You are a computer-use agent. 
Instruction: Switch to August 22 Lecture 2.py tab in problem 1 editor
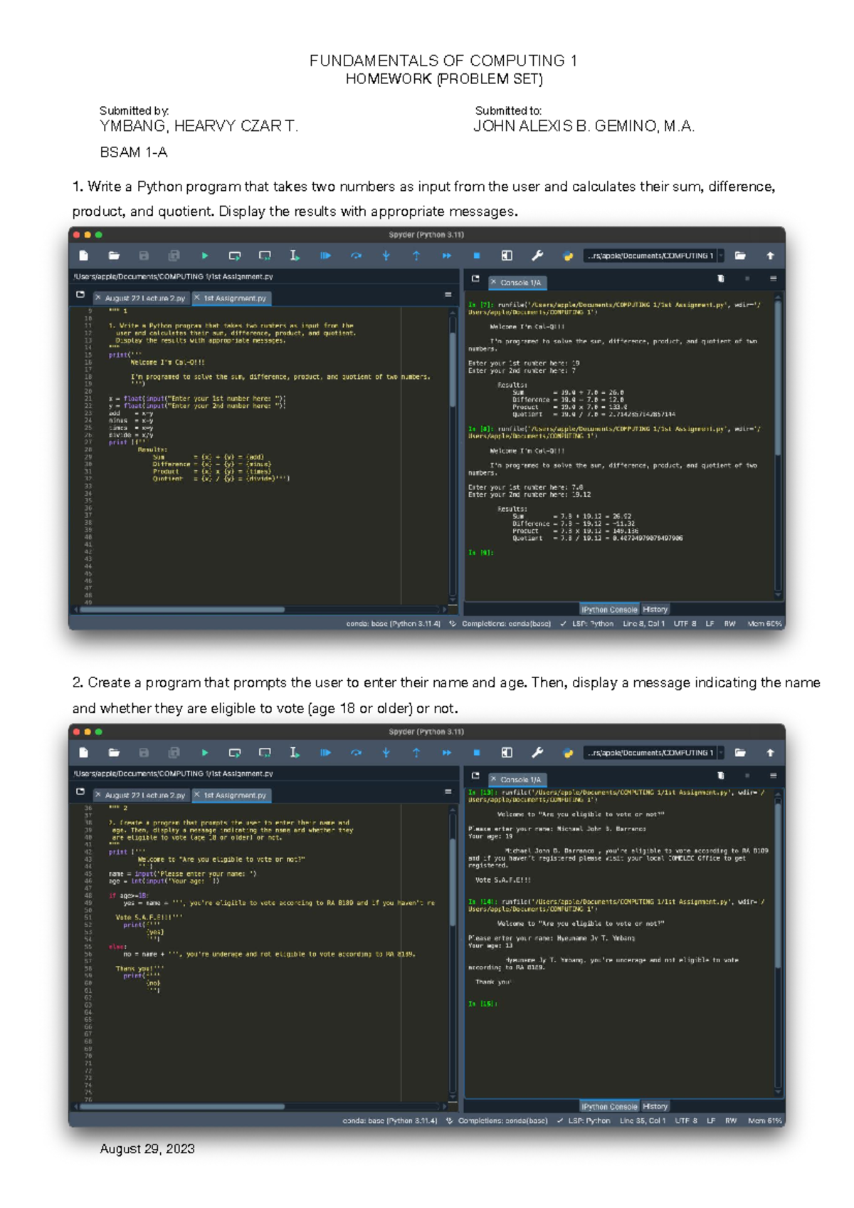coord(144,298)
